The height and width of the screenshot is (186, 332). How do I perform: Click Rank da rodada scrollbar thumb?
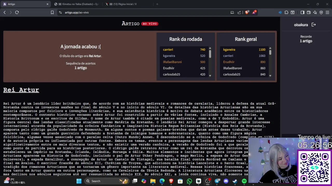point(210,54)
